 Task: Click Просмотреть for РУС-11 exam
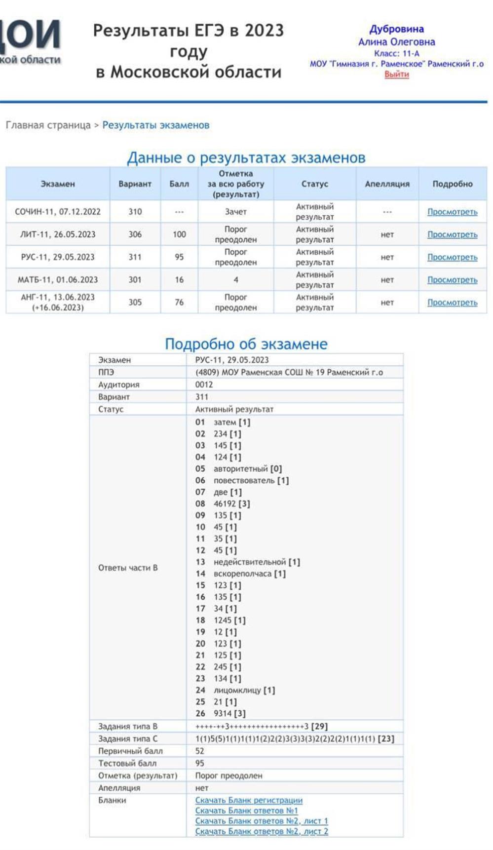[x=452, y=257]
